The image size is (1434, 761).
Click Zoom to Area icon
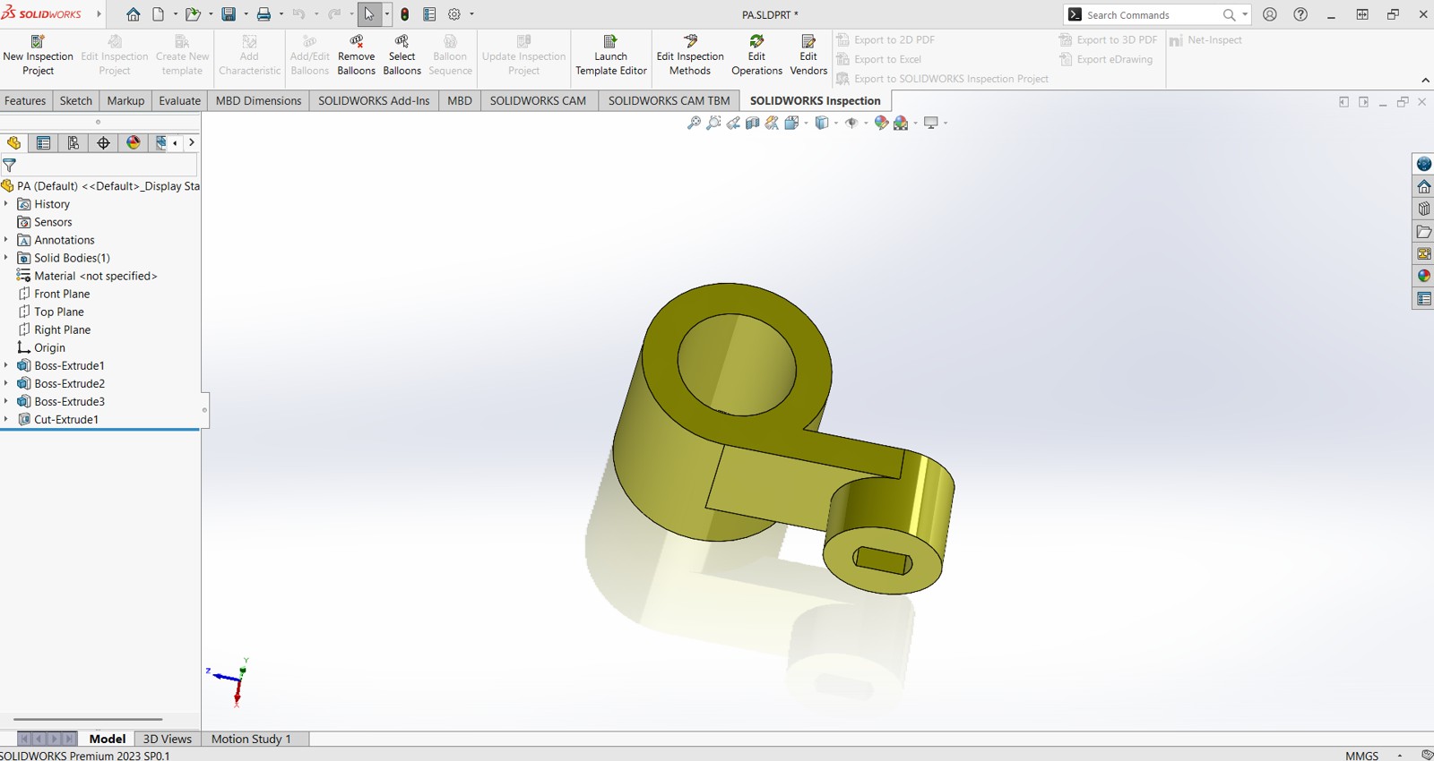click(713, 123)
